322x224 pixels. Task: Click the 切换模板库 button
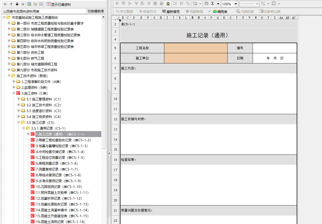pyautogui.click(x=96, y=11)
